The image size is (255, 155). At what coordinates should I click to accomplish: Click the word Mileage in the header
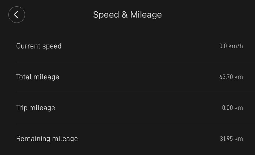pyautogui.click(x=146, y=15)
